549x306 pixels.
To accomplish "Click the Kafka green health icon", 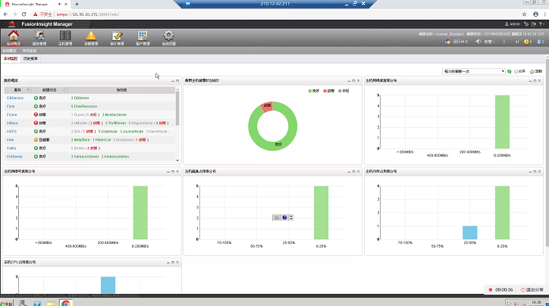I will click(x=36, y=148).
